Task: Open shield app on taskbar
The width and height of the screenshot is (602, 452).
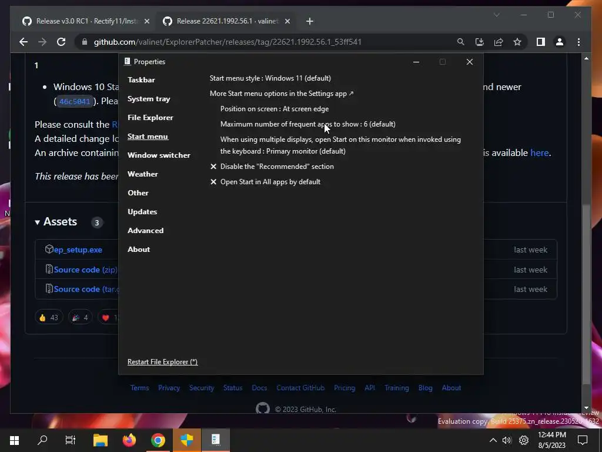Action: [x=186, y=440]
